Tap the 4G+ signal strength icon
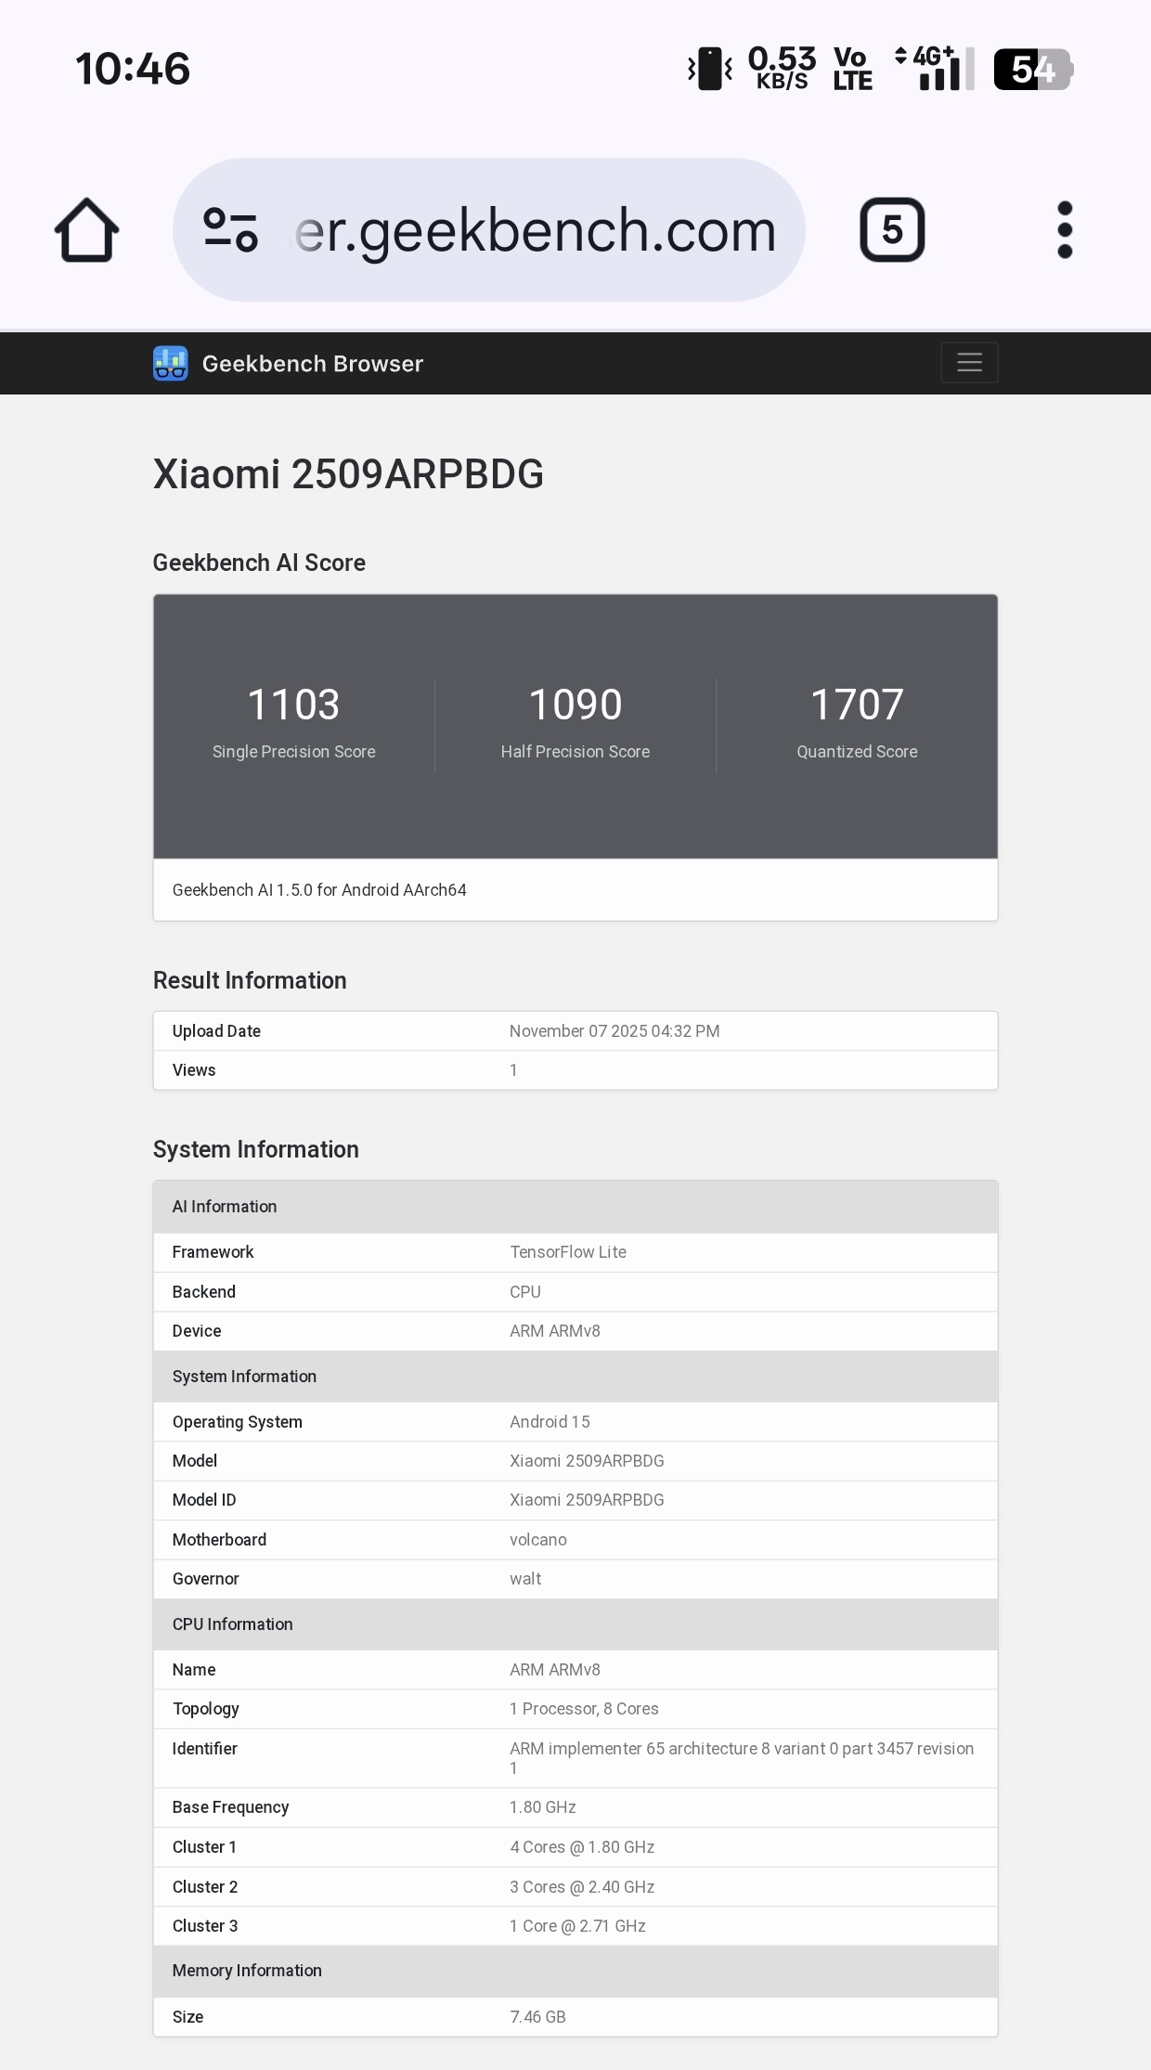The width and height of the screenshot is (1151, 2070). [936, 69]
